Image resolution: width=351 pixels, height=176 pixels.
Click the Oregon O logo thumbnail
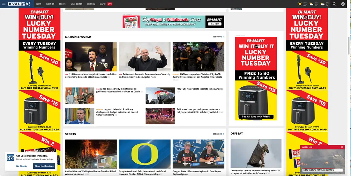[145, 154]
